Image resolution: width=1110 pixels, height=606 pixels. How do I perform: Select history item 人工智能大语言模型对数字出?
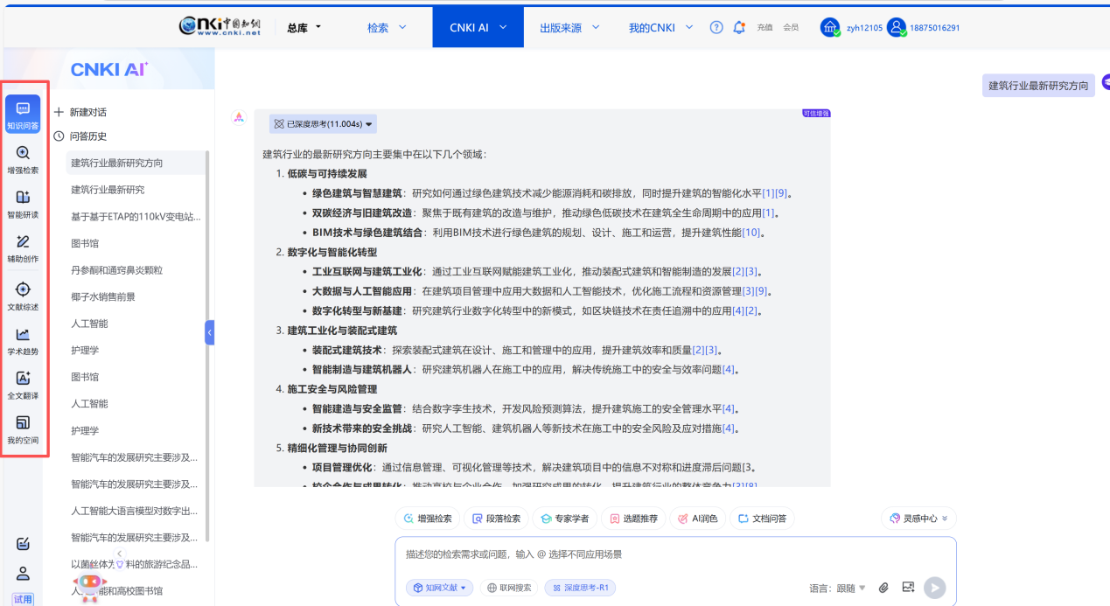click(136, 511)
